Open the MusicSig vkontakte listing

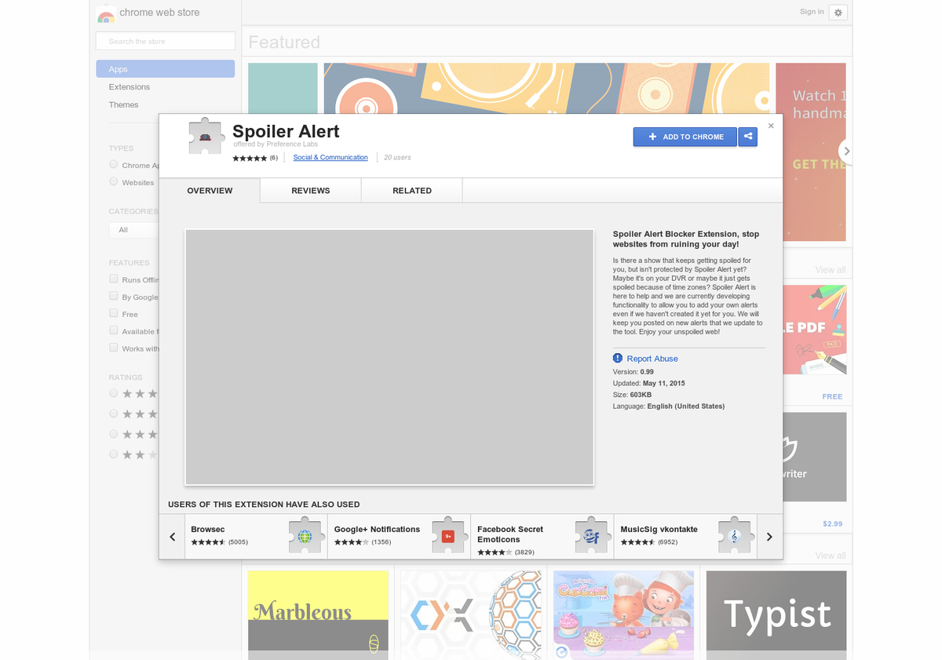pos(685,537)
